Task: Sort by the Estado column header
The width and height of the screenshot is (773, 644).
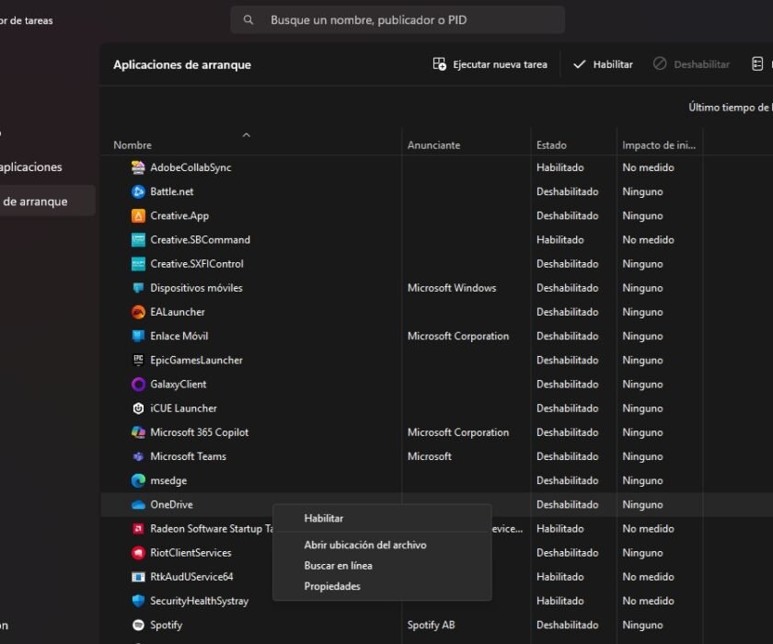Action: 551,145
